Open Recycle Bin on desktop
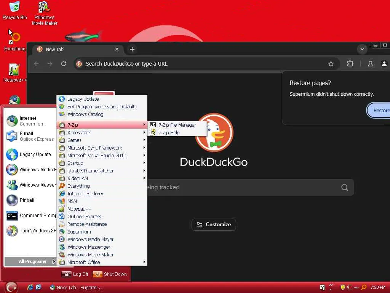 tap(15, 10)
